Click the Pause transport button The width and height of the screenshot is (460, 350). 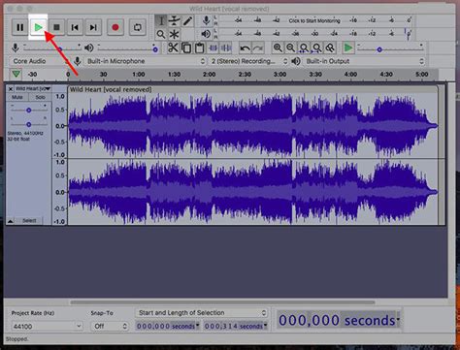point(20,27)
